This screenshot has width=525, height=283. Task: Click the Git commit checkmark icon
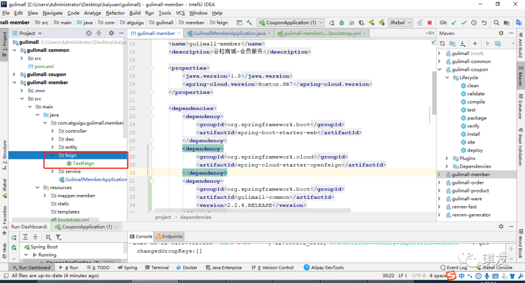click(464, 22)
